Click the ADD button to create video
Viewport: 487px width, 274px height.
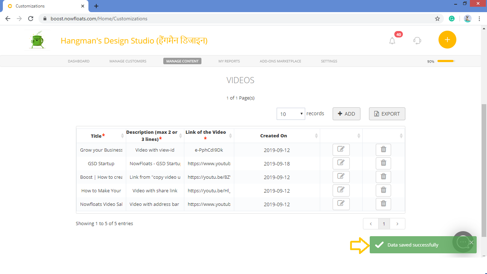pyautogui.click(x=346, y=113)
